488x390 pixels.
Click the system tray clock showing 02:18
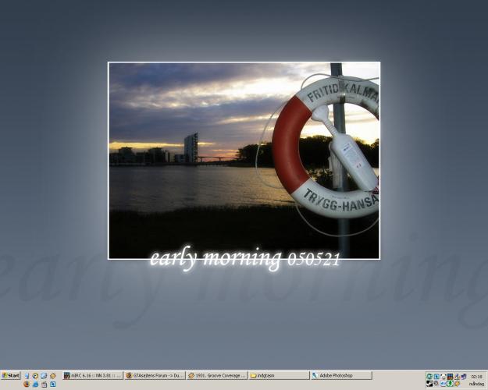(x=476, y=377)
